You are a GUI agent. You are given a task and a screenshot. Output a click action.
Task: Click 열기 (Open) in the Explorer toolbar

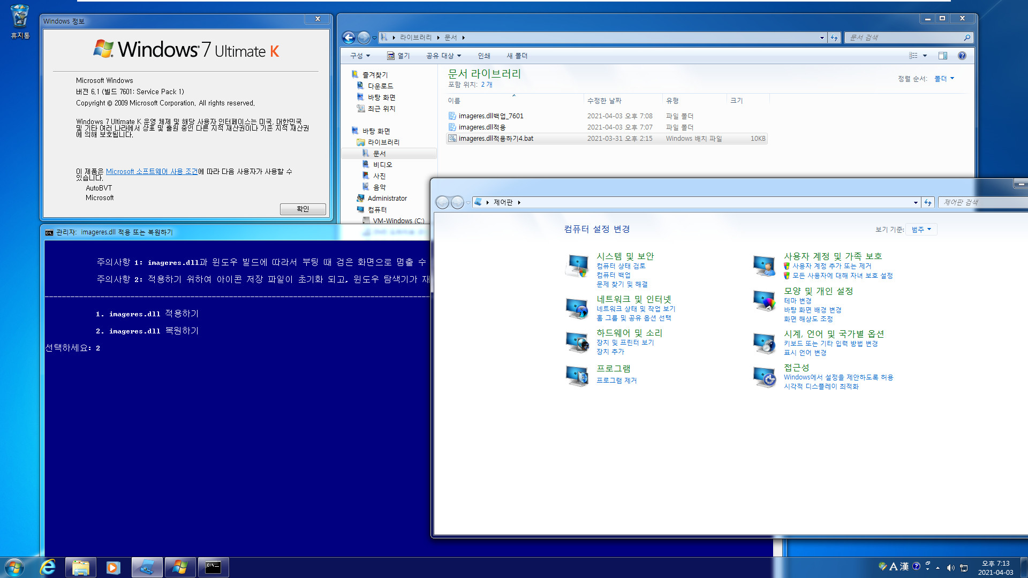pyautogui.click(x=398, y=56)
